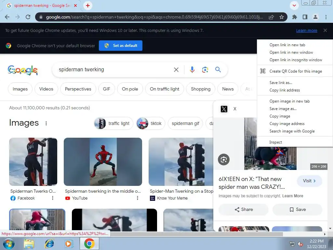Select the Shopping filter chip

coord(200,89)
